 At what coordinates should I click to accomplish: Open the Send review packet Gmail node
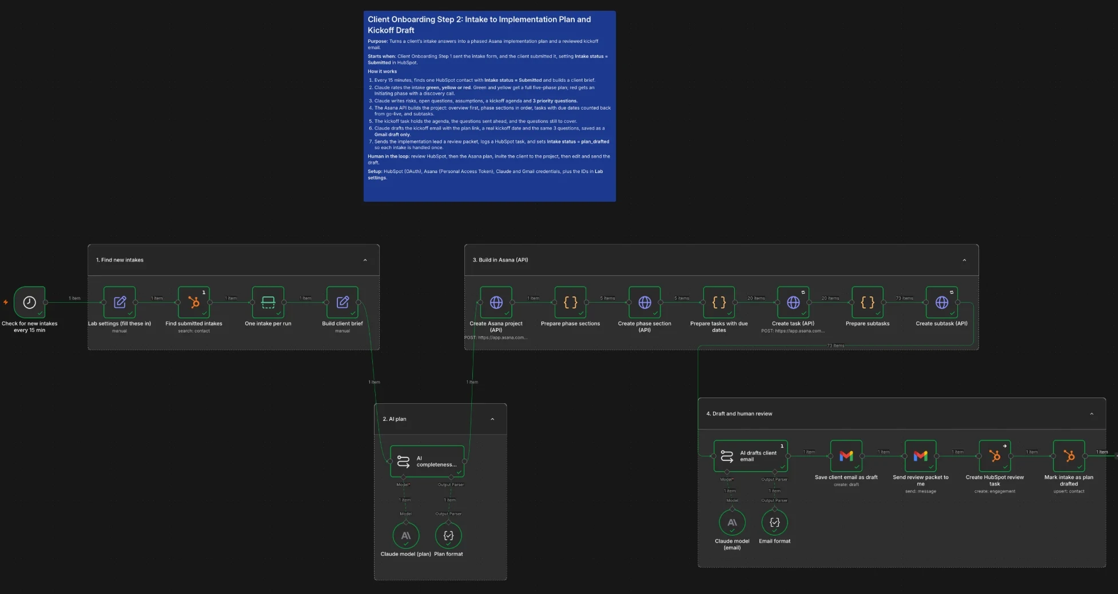pos(921,456)
